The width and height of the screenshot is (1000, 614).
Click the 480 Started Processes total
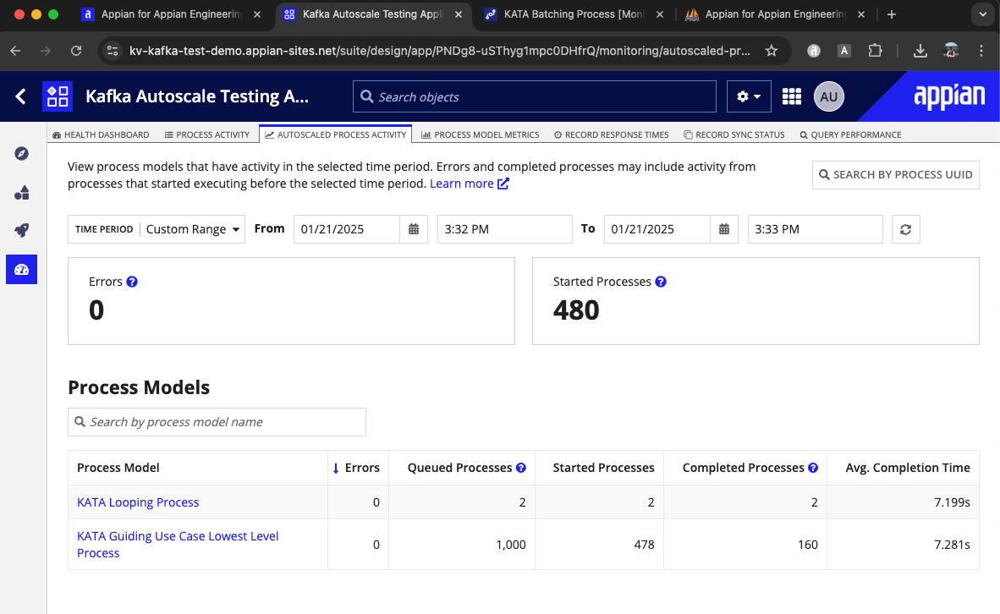pos(576,310)
